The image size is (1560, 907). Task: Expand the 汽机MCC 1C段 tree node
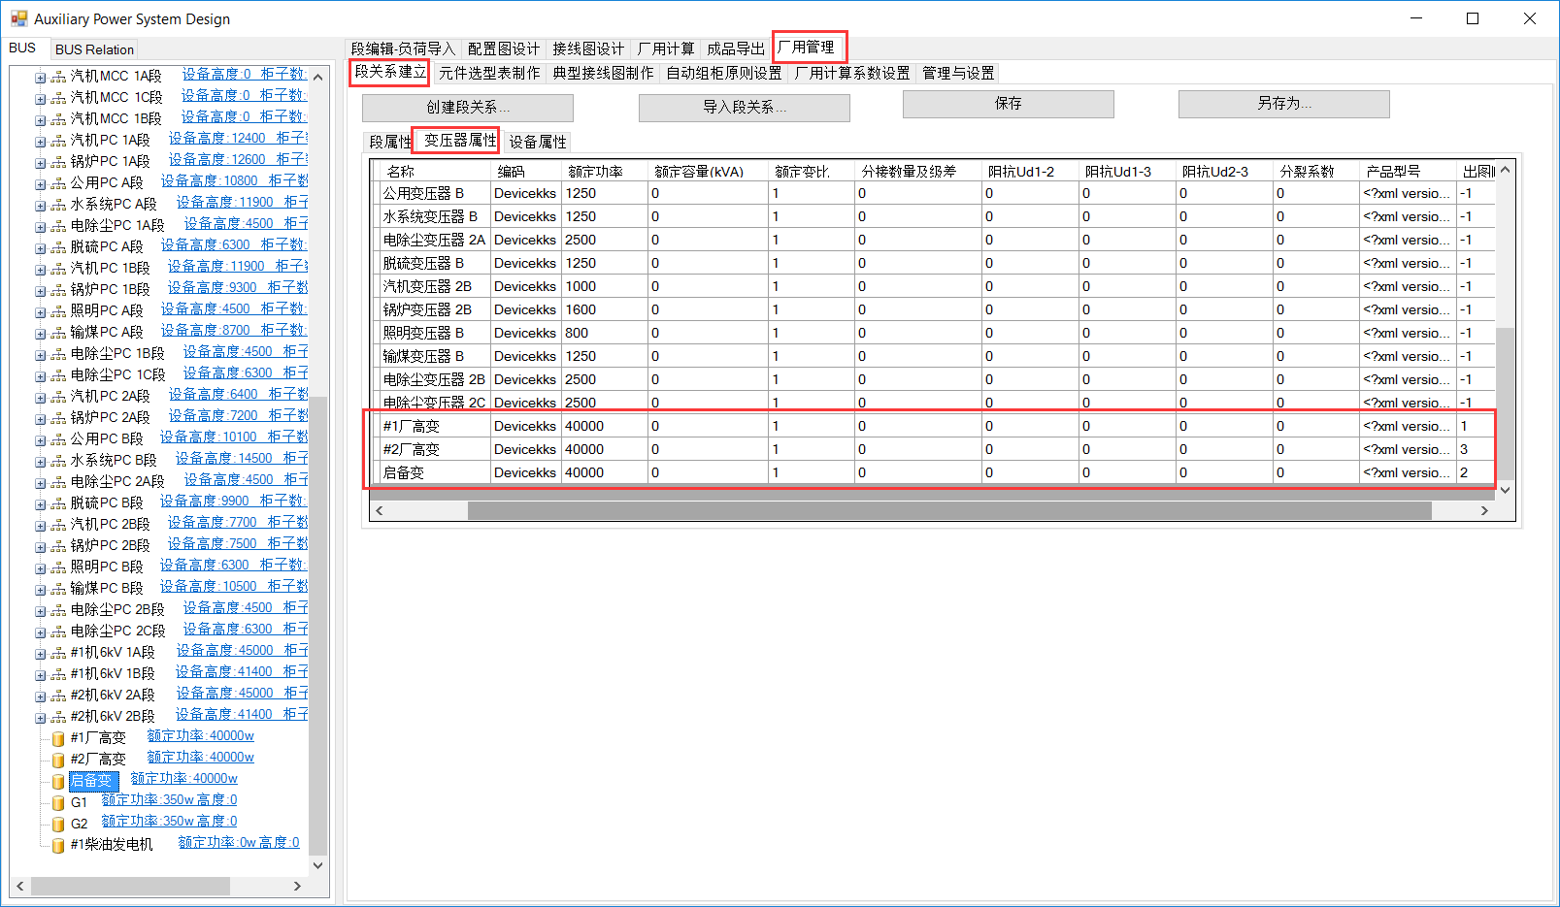tap(40, 98)
